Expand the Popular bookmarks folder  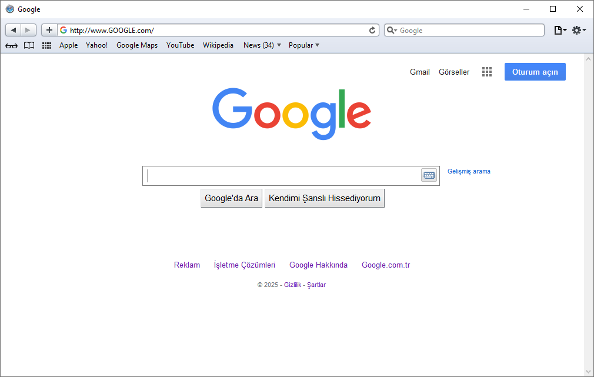pos(304,45)
